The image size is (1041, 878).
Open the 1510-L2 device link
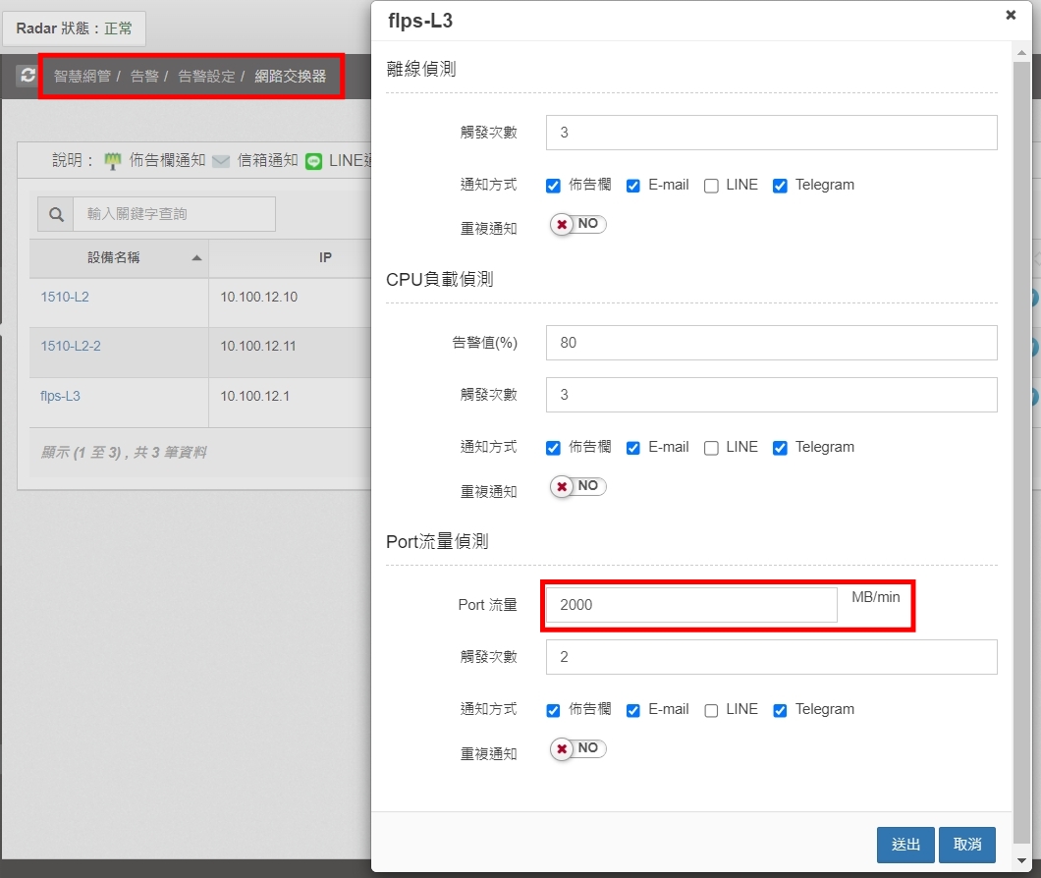[65, 297]
